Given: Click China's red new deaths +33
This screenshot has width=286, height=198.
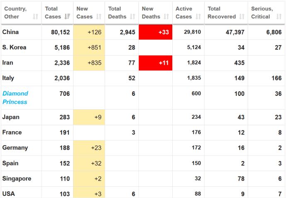Looking at the screenshot, I should pos(155,32).
